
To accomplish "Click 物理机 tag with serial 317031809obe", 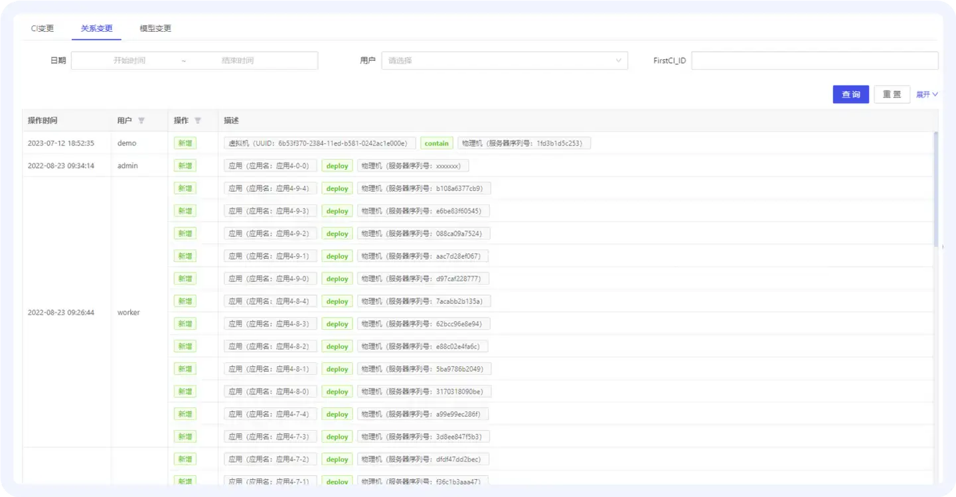I will coord(424,391).
